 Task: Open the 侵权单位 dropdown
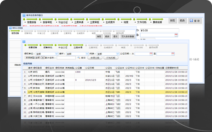(57, 54)
